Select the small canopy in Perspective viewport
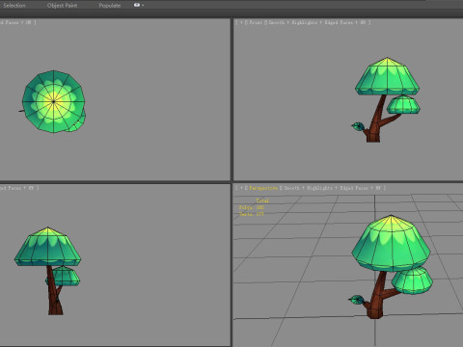This screenshot has width=463, height=347. [x=412, y=280]
